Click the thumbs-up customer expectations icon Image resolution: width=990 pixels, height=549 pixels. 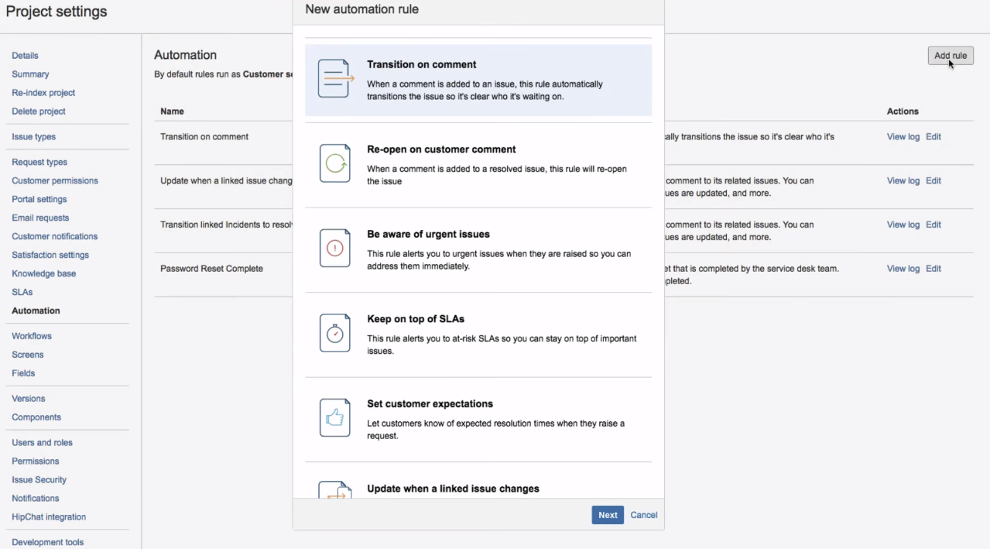tap(334, 418)
